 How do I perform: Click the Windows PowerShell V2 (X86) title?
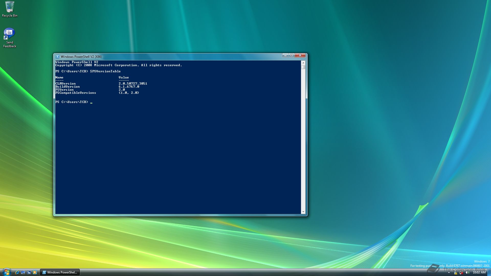coord(81,57)
